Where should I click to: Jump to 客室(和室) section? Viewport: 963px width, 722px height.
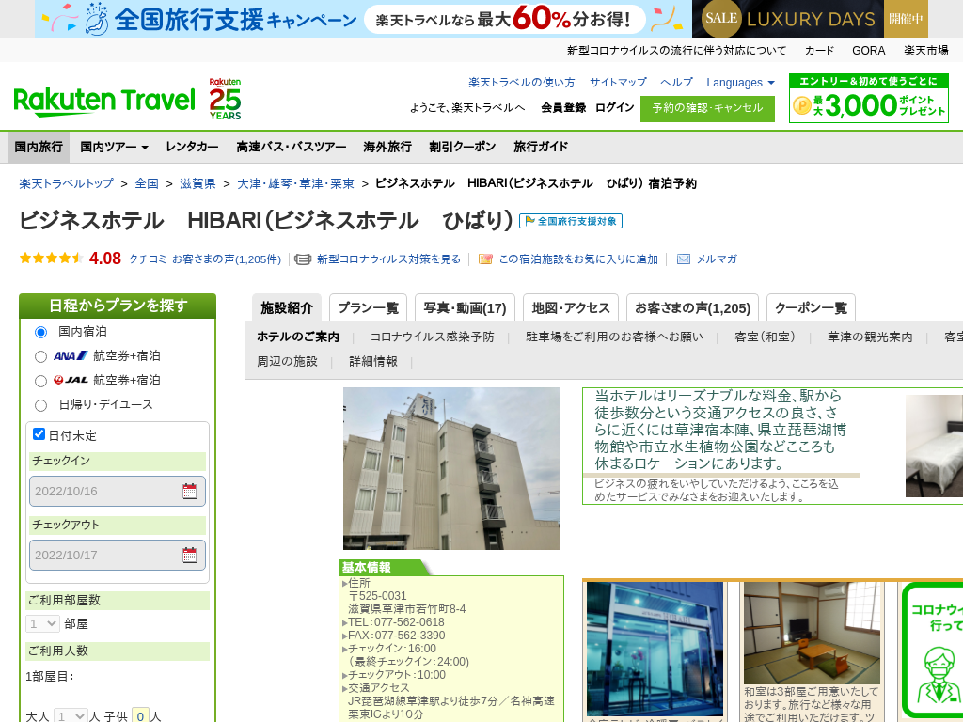click(766, 337)
